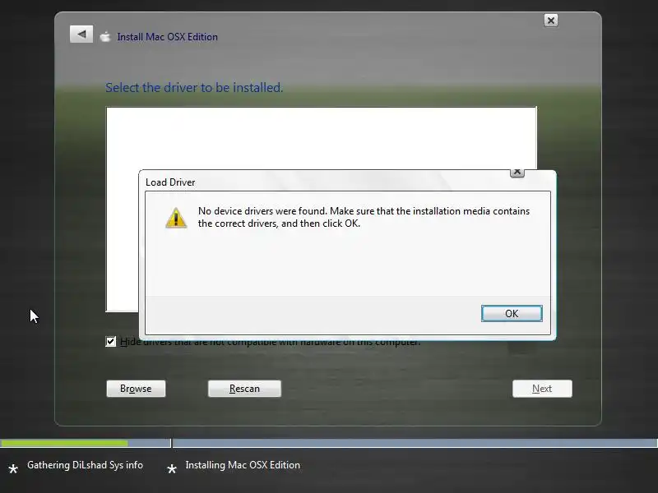Click the Apple logo icon
Screen dimensions: 658x493
coord(105,37)
